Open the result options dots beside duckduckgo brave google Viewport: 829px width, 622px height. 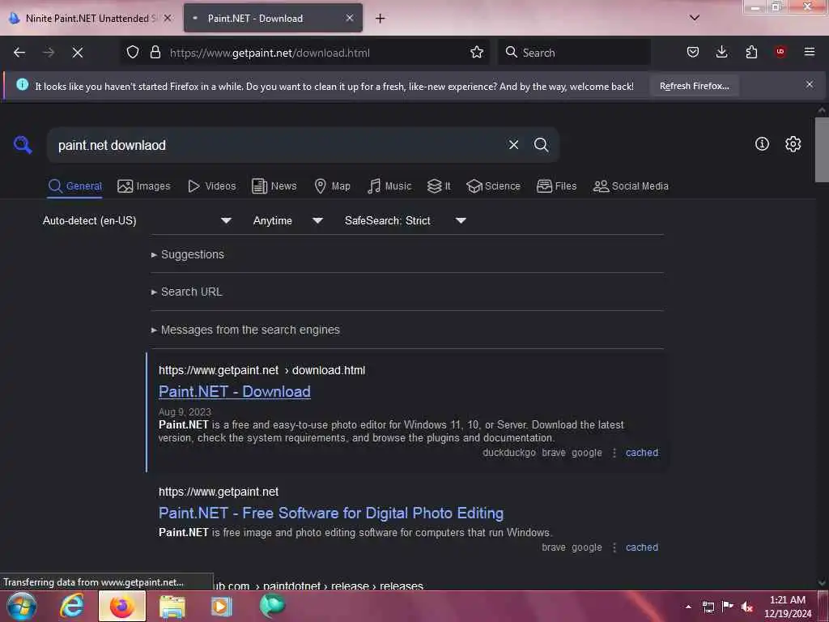614,453
